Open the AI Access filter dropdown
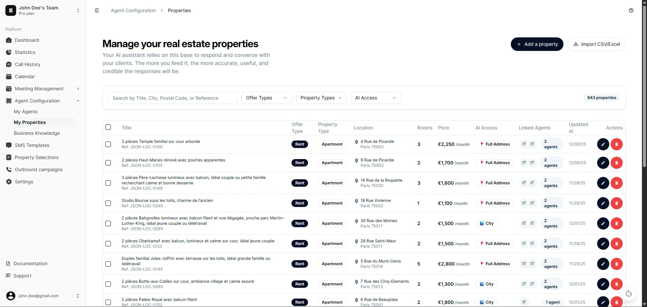 pyautogui.click(x=375, y=98)
